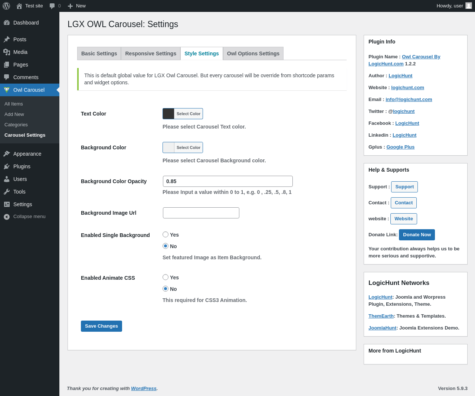Click the Posts pushpin icon
Screen dimensions: 475x396
tap(7, 39)
